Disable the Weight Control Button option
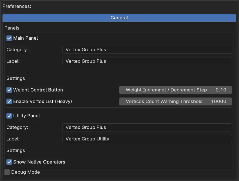 coord(9,90)
